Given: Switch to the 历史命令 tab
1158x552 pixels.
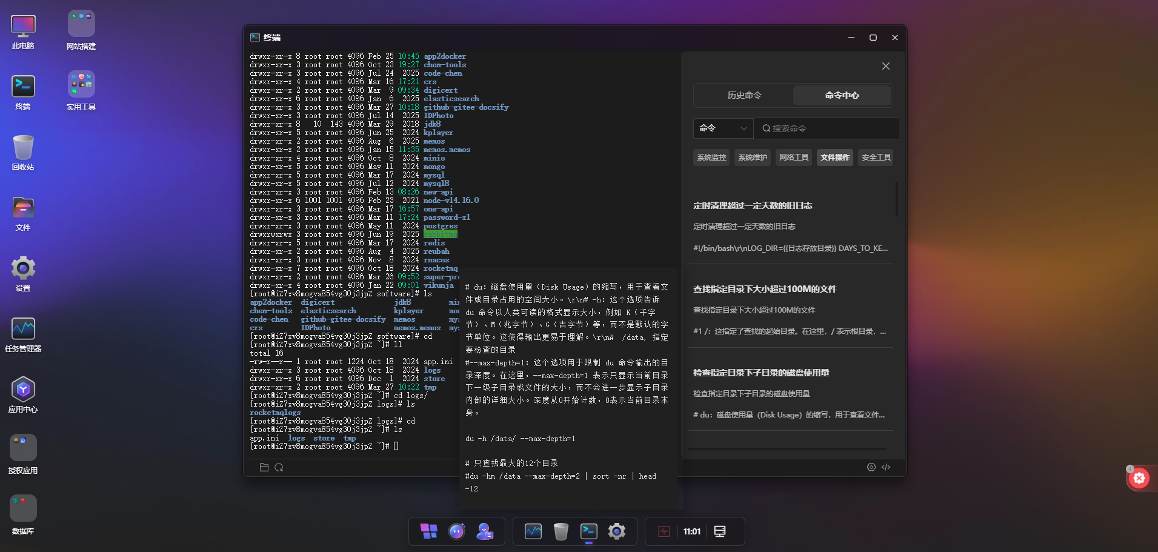Looking at the screenshot, I should coord(744,95).
